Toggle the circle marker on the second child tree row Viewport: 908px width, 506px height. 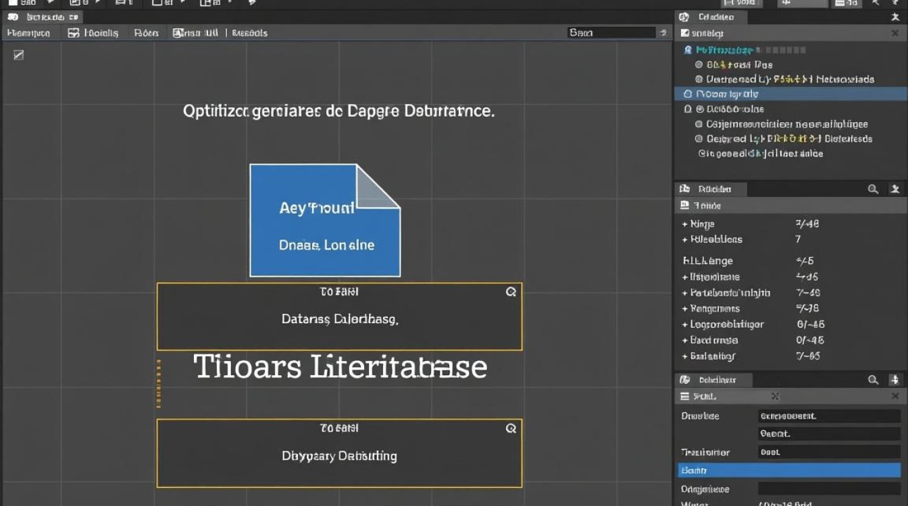click(699, 80)
